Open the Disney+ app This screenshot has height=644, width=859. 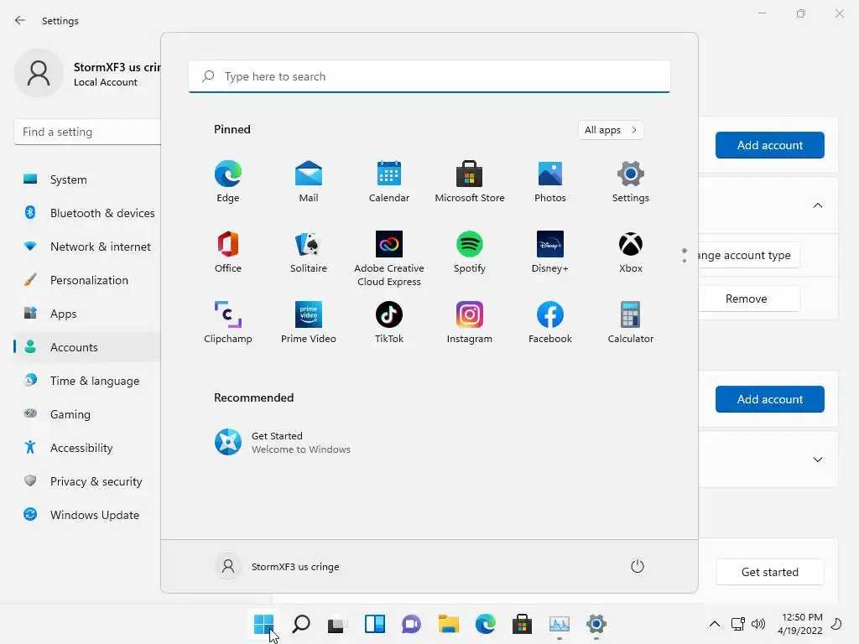[550, 252]
